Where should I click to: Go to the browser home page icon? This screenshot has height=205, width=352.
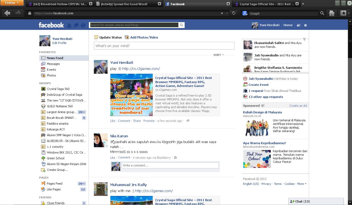332,13
